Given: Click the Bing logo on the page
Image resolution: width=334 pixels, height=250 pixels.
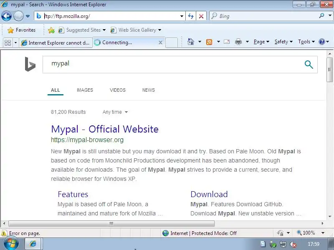Looking at the screenshot, I should click(30, 64).
